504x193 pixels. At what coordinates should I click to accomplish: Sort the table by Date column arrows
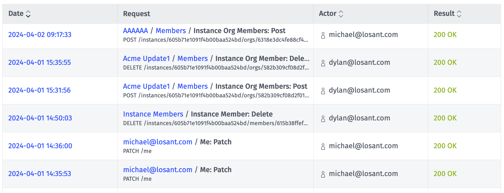(x=28, y=14)
